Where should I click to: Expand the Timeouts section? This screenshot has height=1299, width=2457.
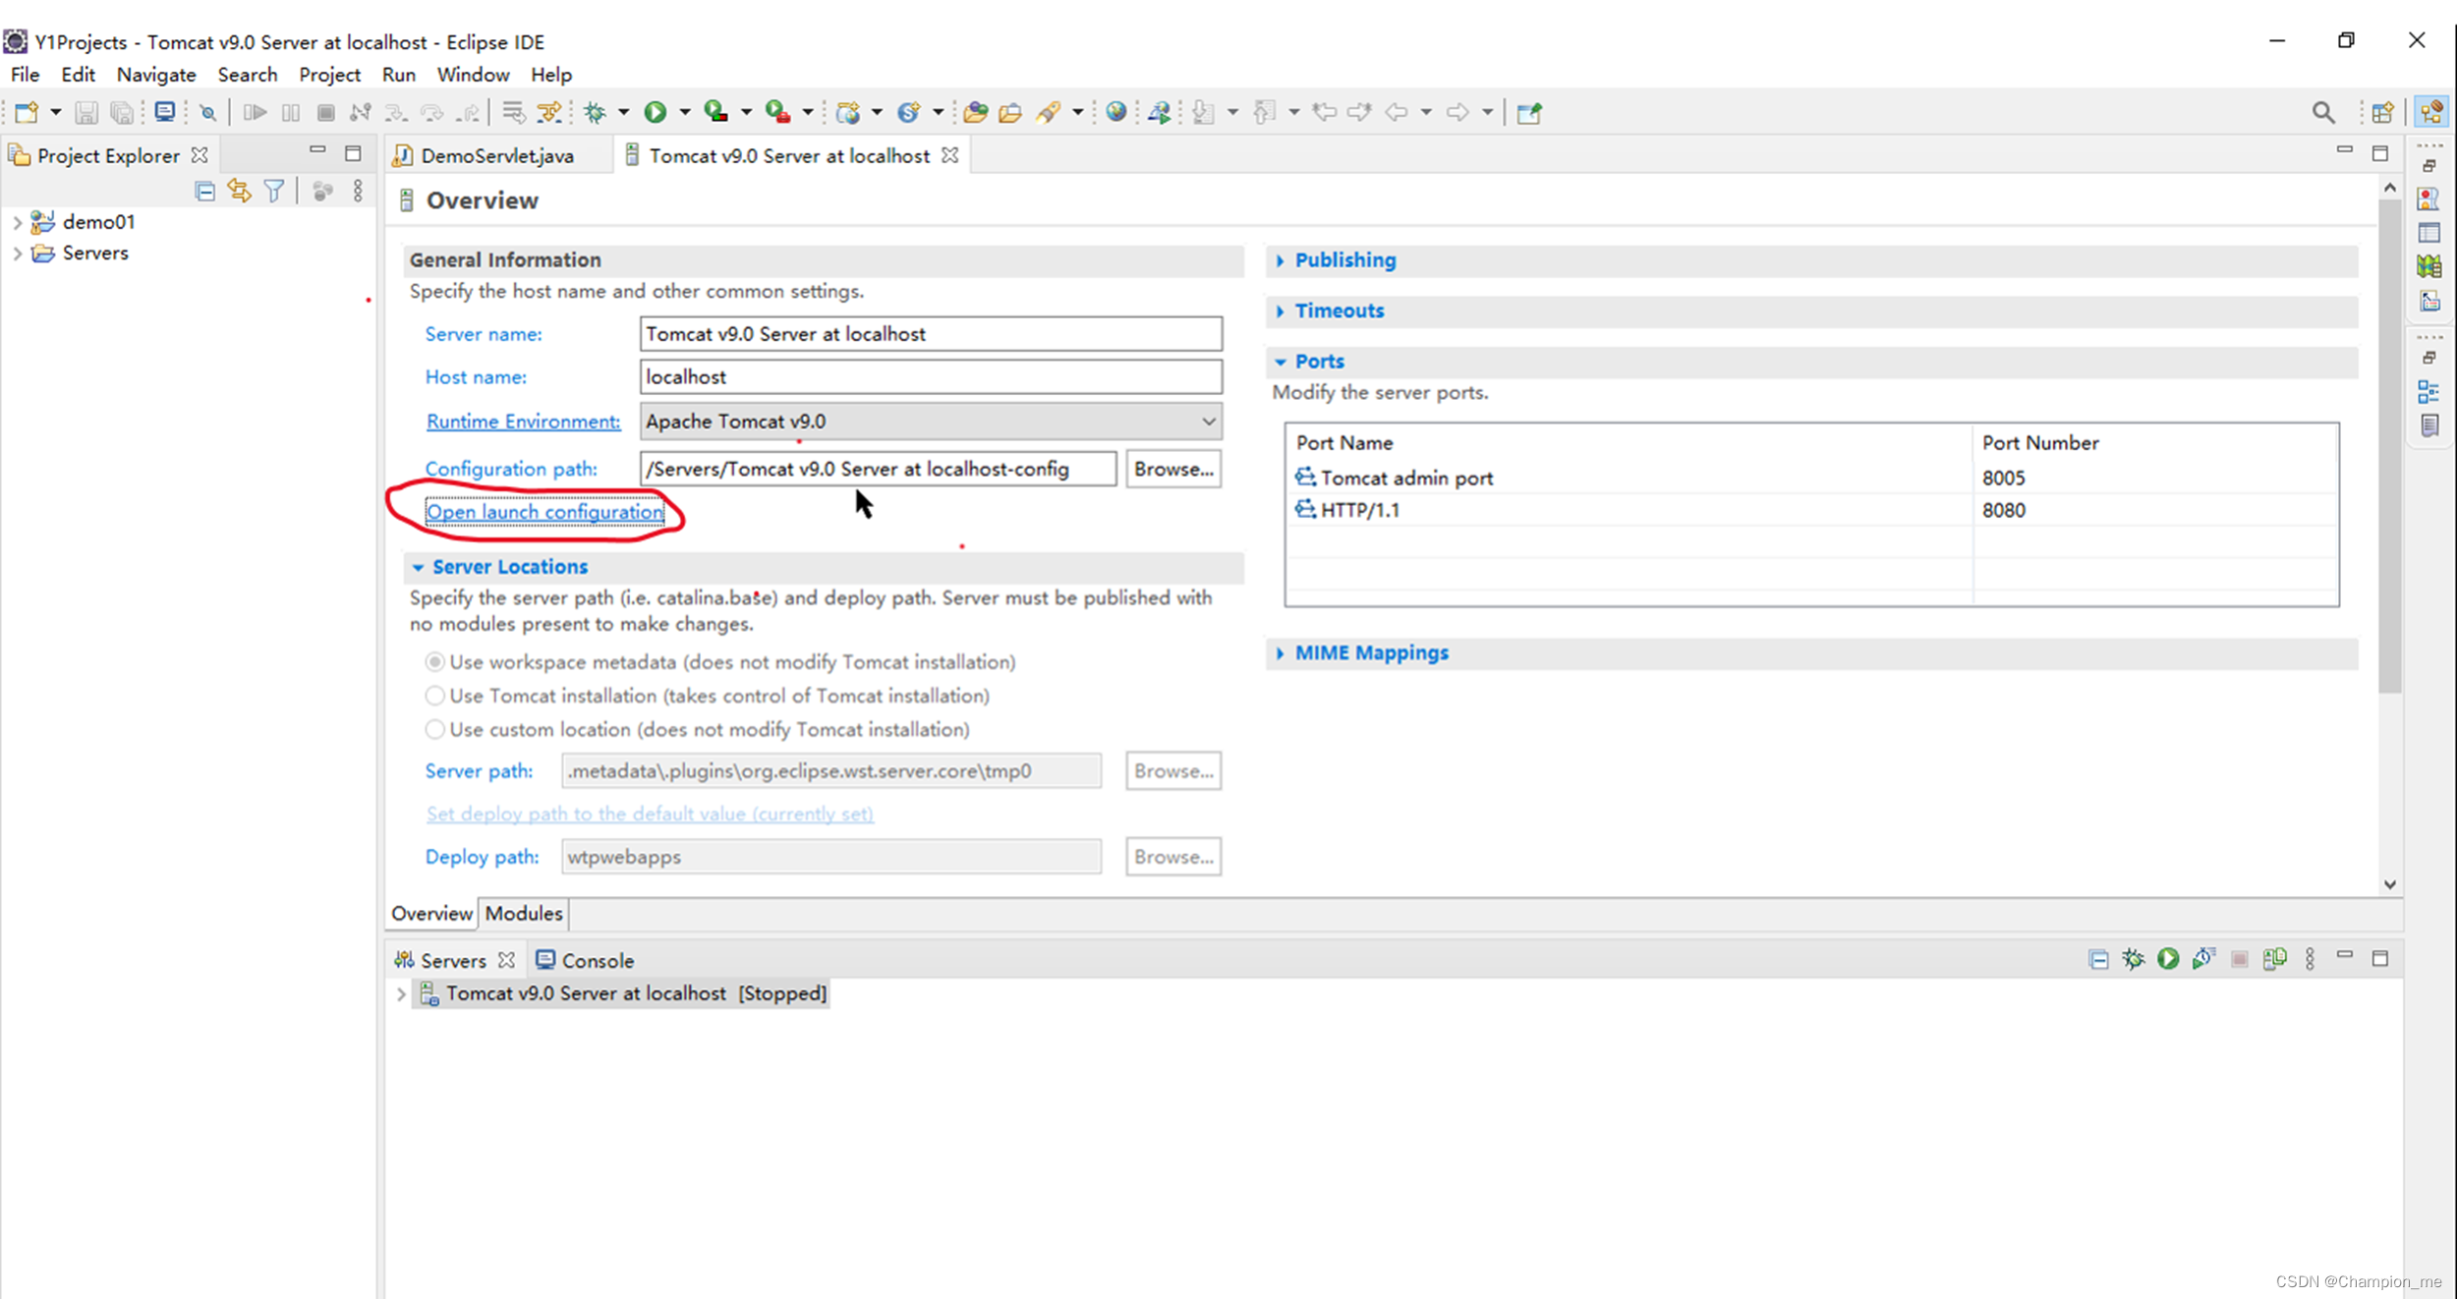[1280, 311]
